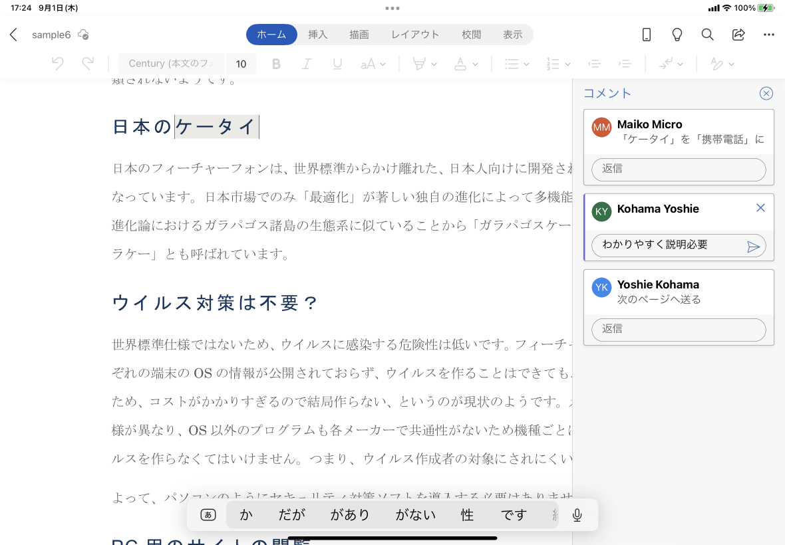Tap the dictation microphone icon
Screen dimensions: 785x545
(577, 514)
